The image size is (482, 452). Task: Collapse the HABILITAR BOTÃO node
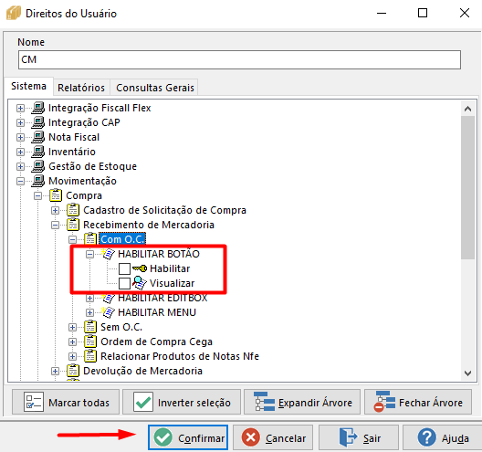[x=89, y=254]
